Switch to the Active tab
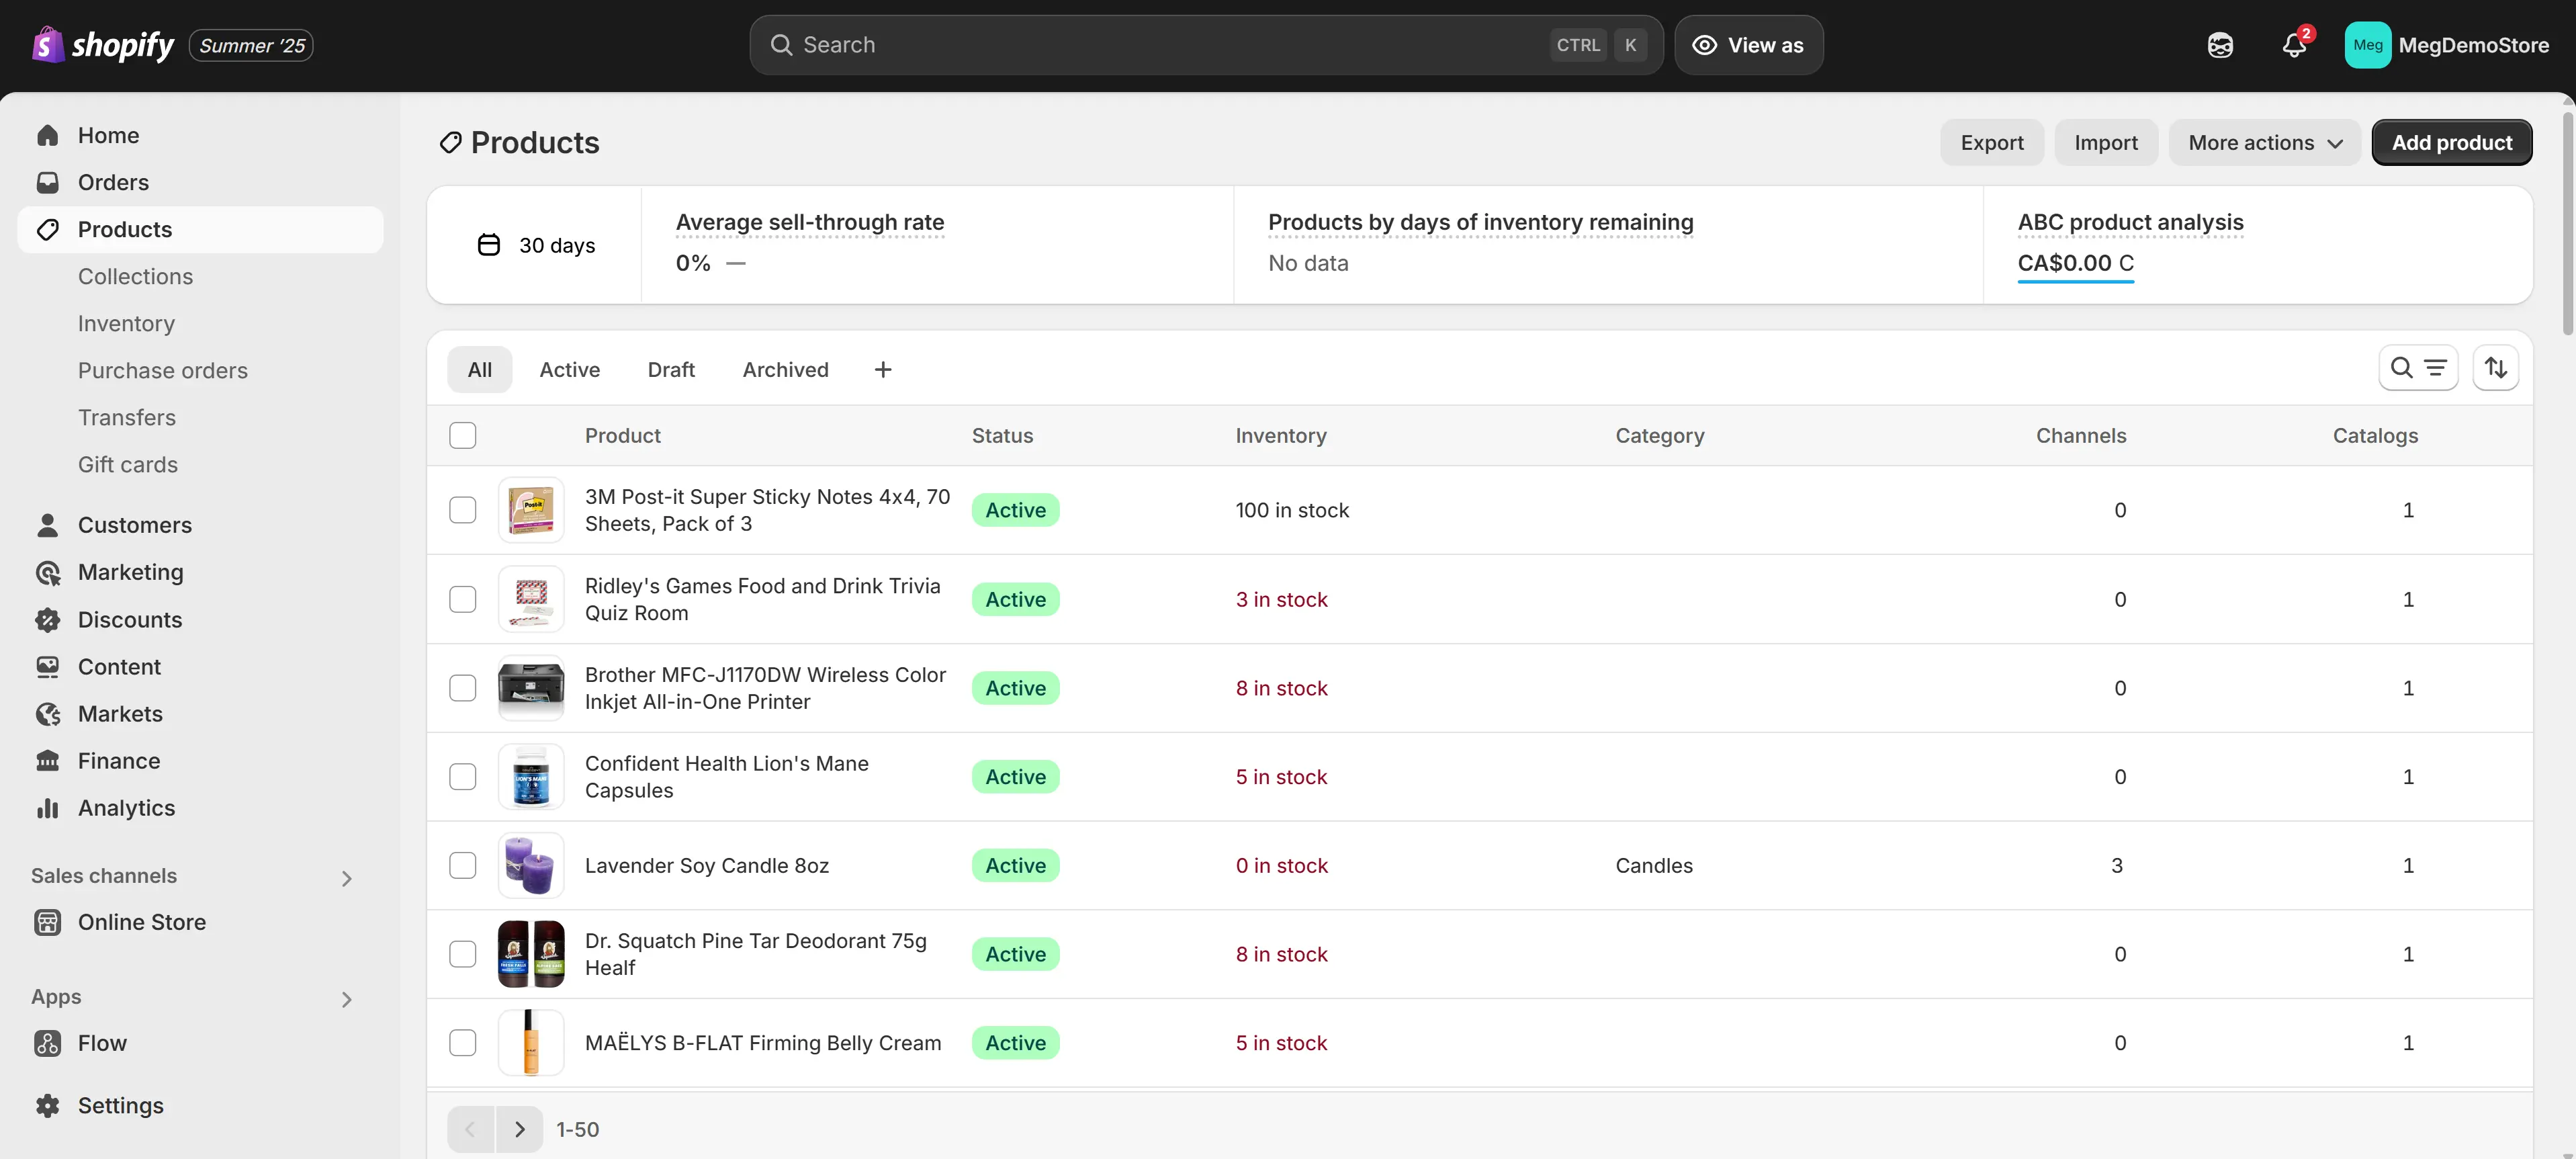This screenshot has height=1159, width=2576. pos(569,369)
